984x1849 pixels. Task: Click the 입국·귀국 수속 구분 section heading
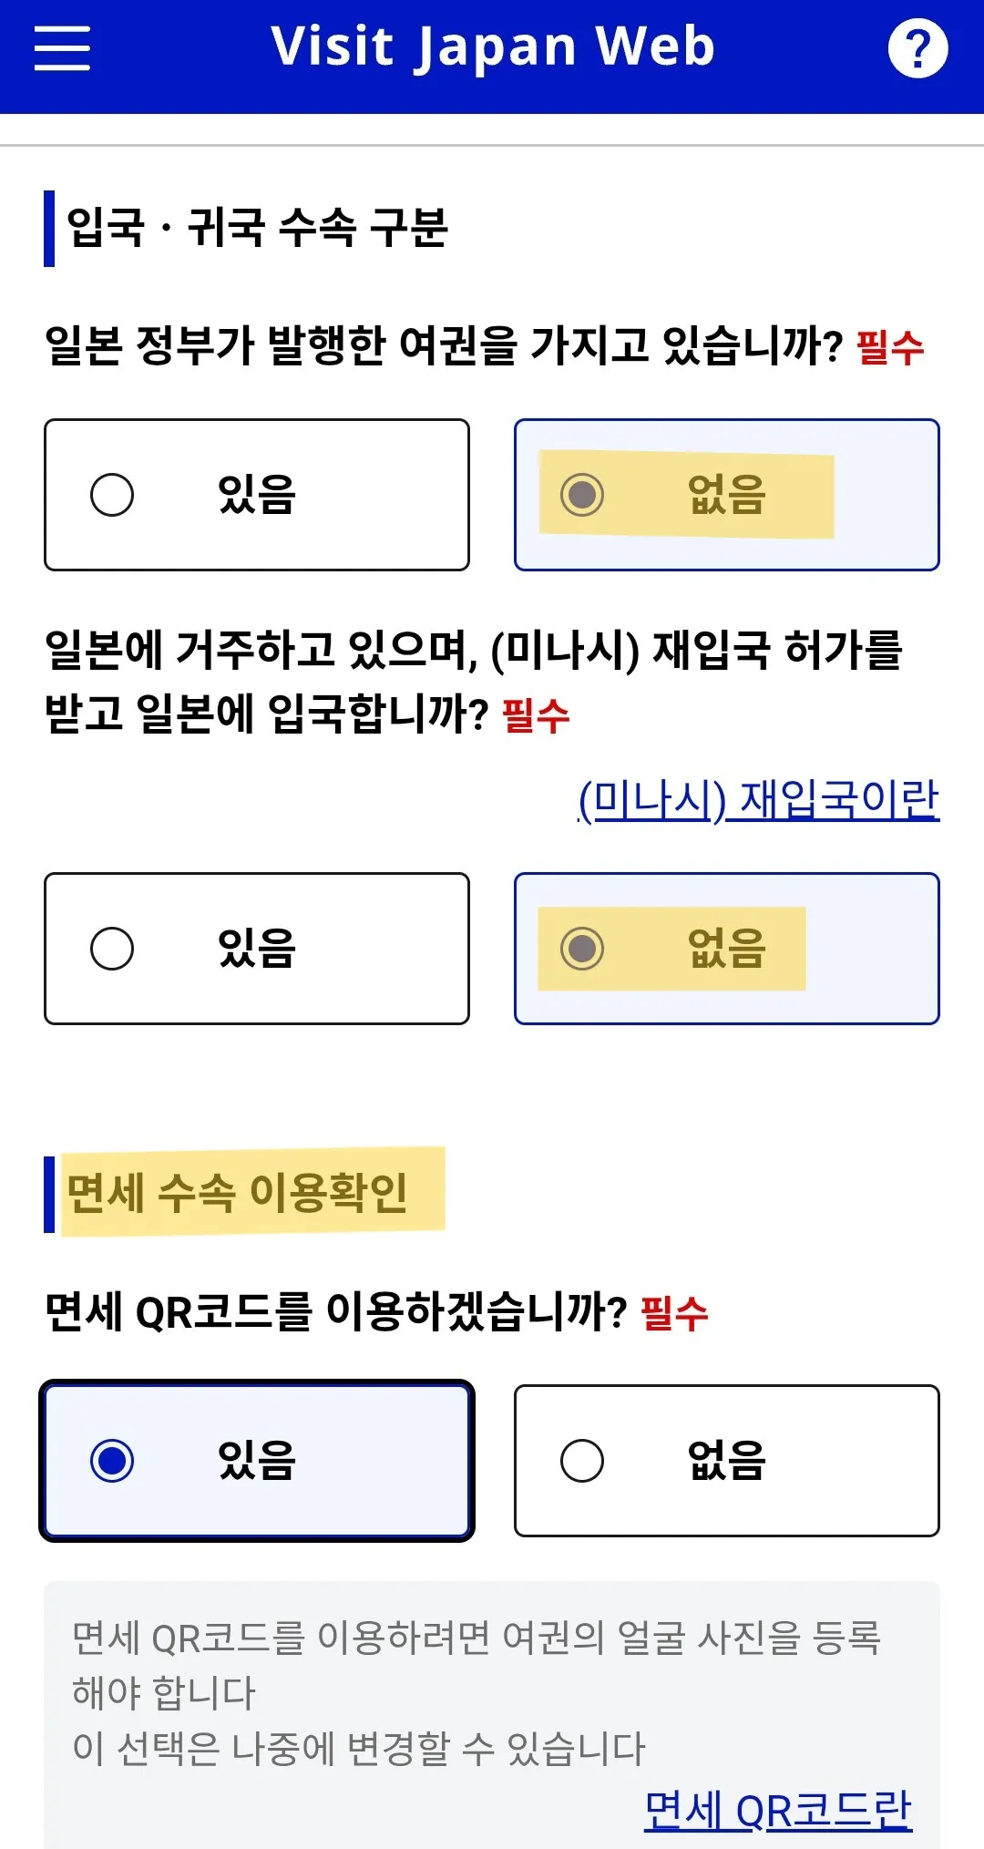click(257, 228)
